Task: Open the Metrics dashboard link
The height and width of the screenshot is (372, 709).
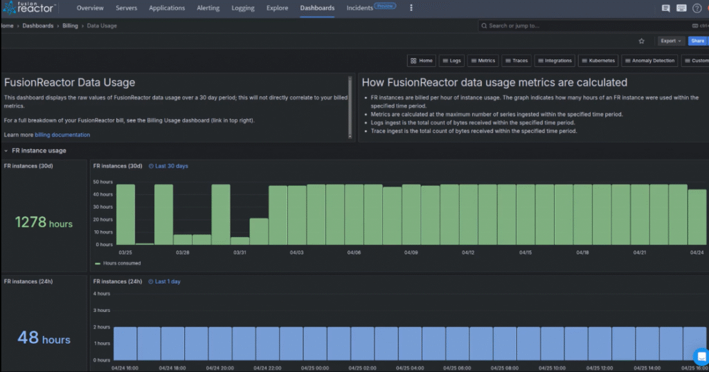Action: (483, 60)
